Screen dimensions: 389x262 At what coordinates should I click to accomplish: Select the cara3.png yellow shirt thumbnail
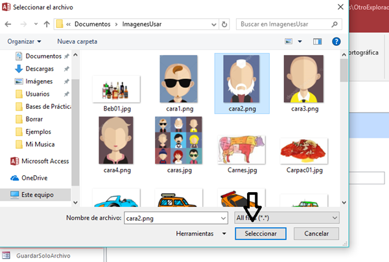point(303,79)
